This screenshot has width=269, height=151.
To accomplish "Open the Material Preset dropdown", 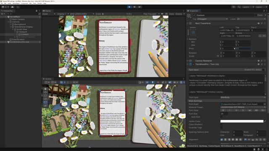I will pos(243,107).
